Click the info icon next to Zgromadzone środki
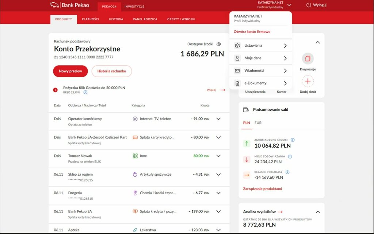 [293, 140]
